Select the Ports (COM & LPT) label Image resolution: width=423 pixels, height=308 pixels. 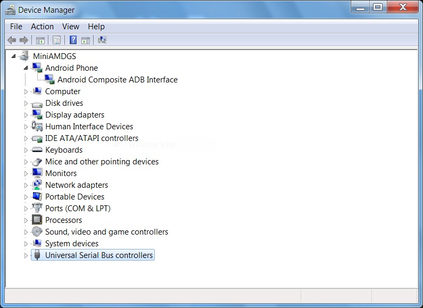[78, 209]
